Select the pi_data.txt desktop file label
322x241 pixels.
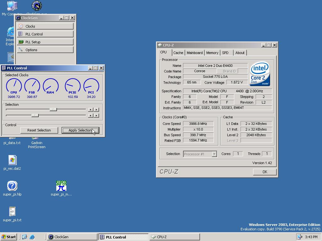point(12,143)
